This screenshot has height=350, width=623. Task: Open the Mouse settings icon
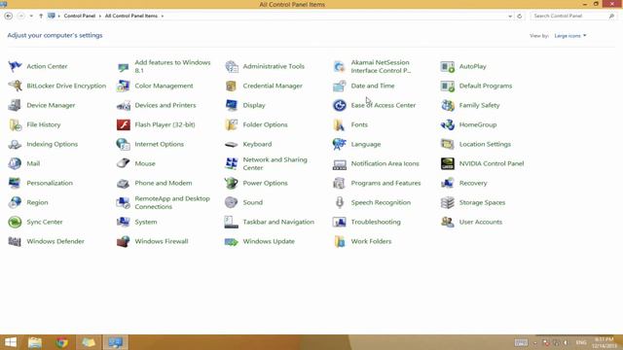[124, 163]
